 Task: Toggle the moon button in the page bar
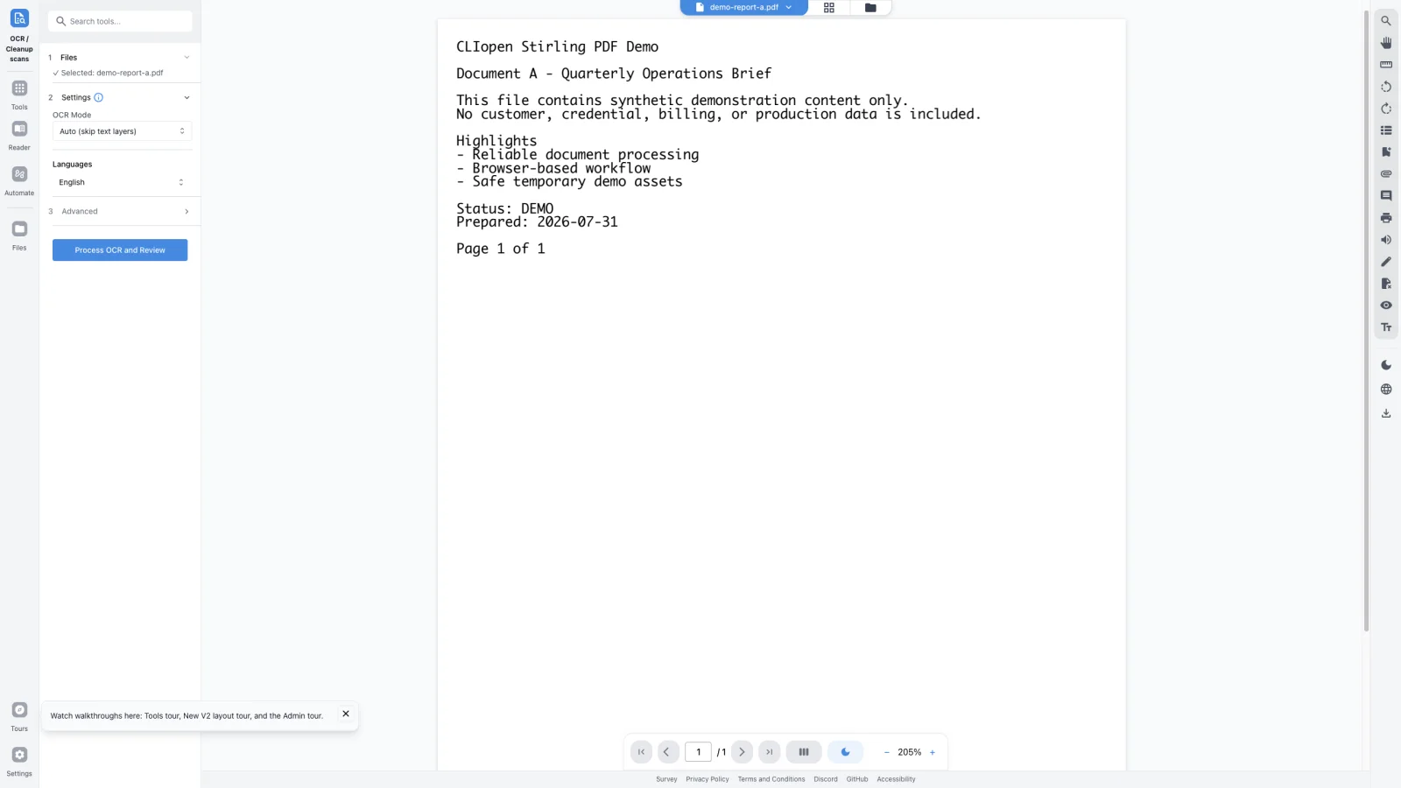tap(845, 752)
